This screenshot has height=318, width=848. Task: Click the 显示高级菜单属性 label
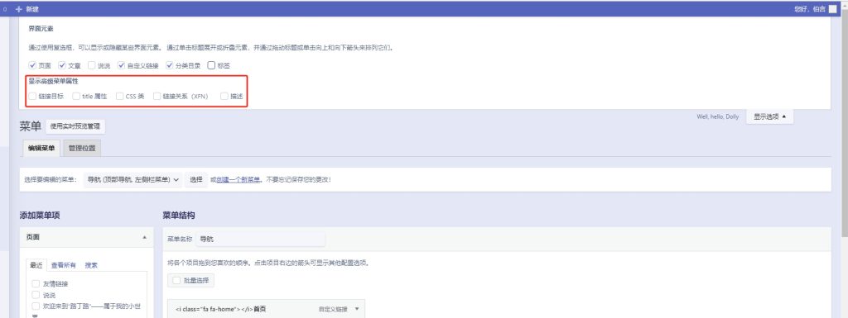[54, 82]
